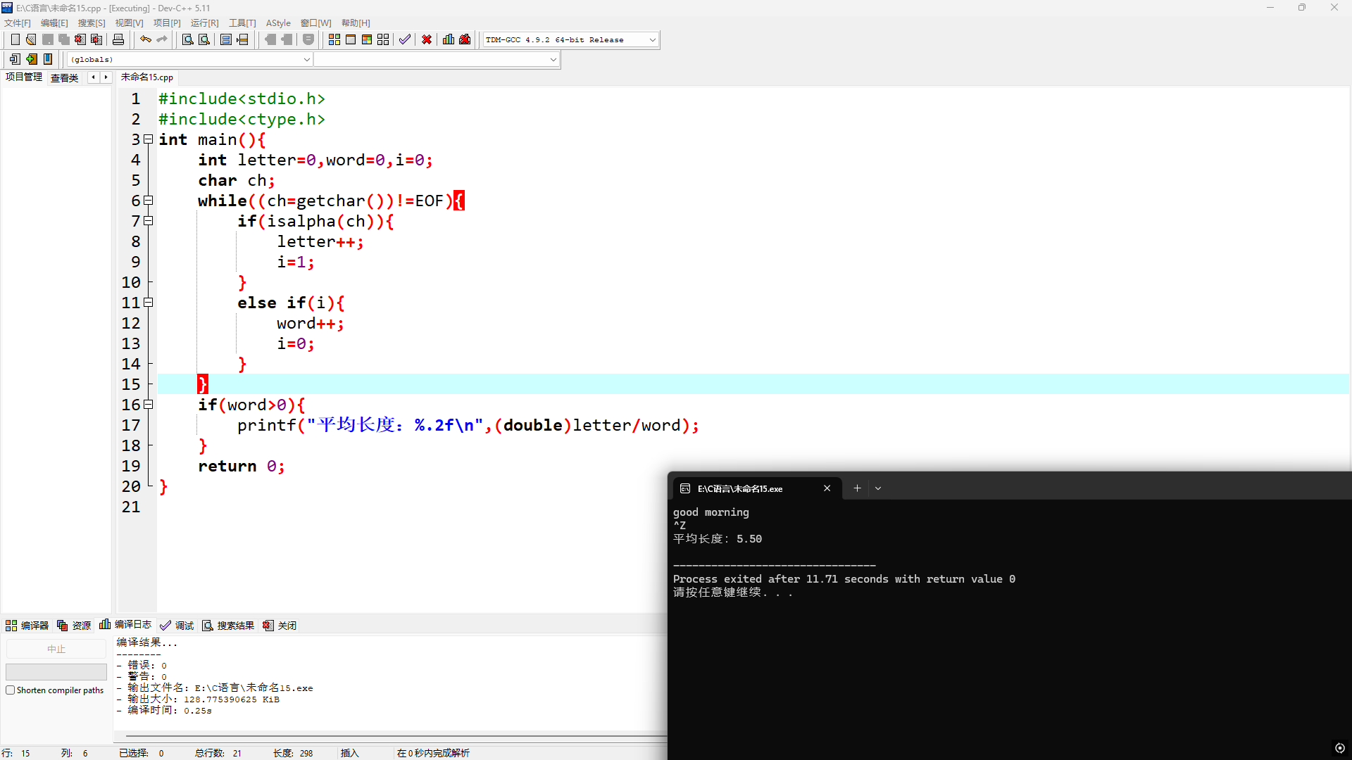Open the 运行[R] menu
This screenshot has height=760, width=1352.
click(204, 23)
